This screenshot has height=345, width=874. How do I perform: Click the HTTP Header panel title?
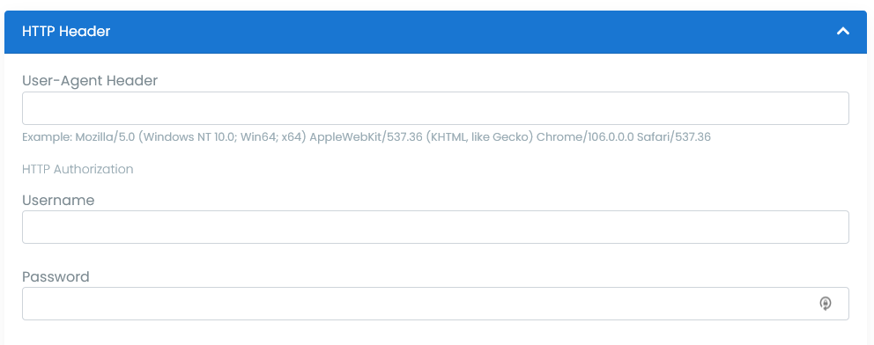pos(66,32)
